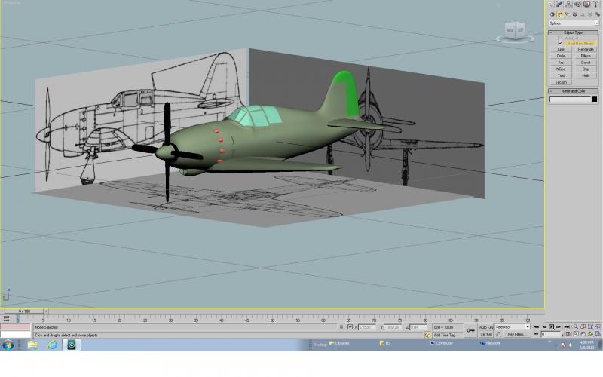Collapse the Object Type rollout
The image size is (603, 377).
[x=573, y=32]
